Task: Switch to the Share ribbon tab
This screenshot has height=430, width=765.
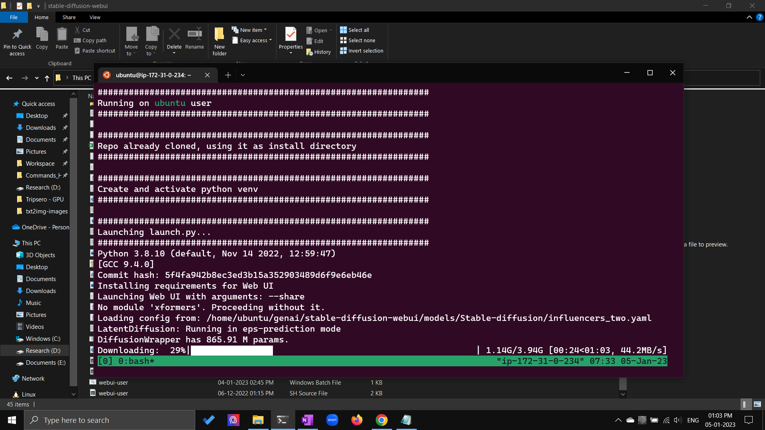Action: click(x=69, y=17)
